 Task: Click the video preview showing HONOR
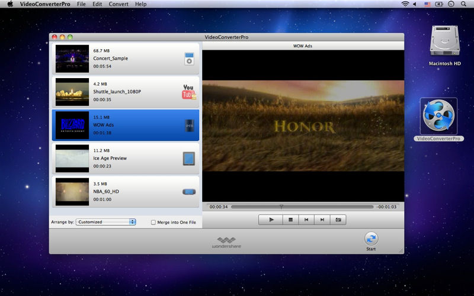coord(303,126)
